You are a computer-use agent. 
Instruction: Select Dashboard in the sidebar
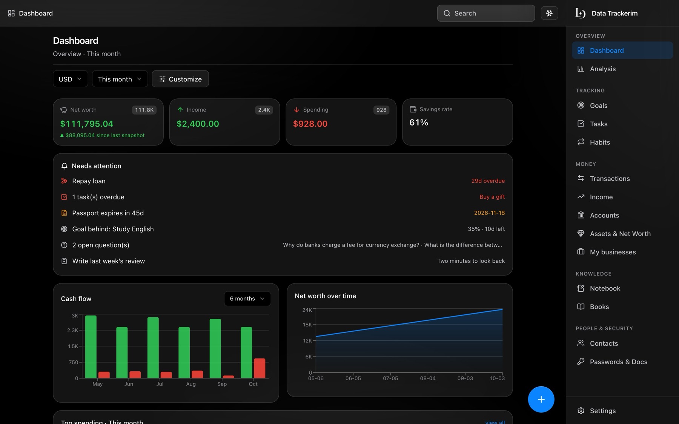pos(622,50)
